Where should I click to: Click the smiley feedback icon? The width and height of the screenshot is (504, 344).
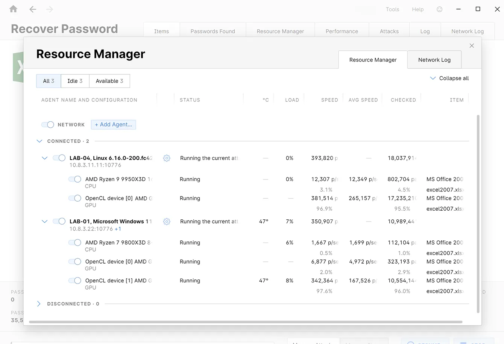pos(439,9)
